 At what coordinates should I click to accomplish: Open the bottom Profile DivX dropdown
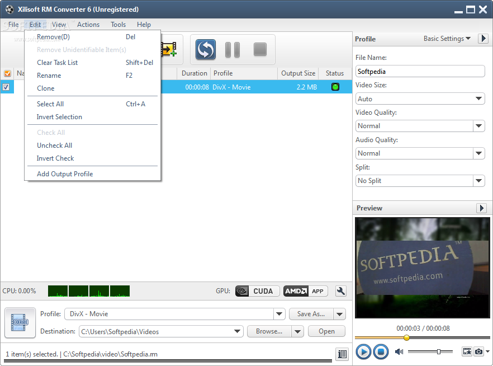coord(279,314)
